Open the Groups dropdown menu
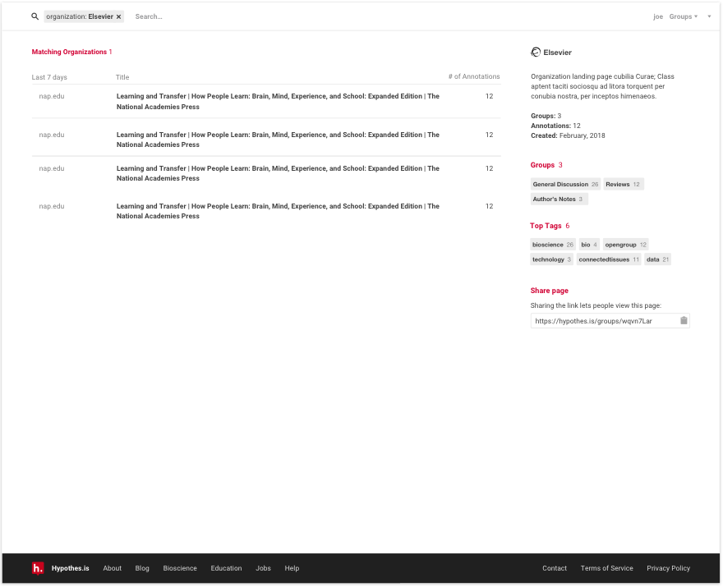Screen dimensions: 723x587 click(683, 16)
